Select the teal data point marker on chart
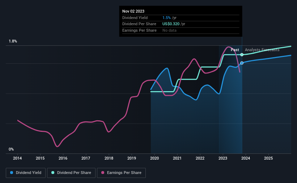The width and height of the screenshot is (297, 183). click(x=242, y=55)
